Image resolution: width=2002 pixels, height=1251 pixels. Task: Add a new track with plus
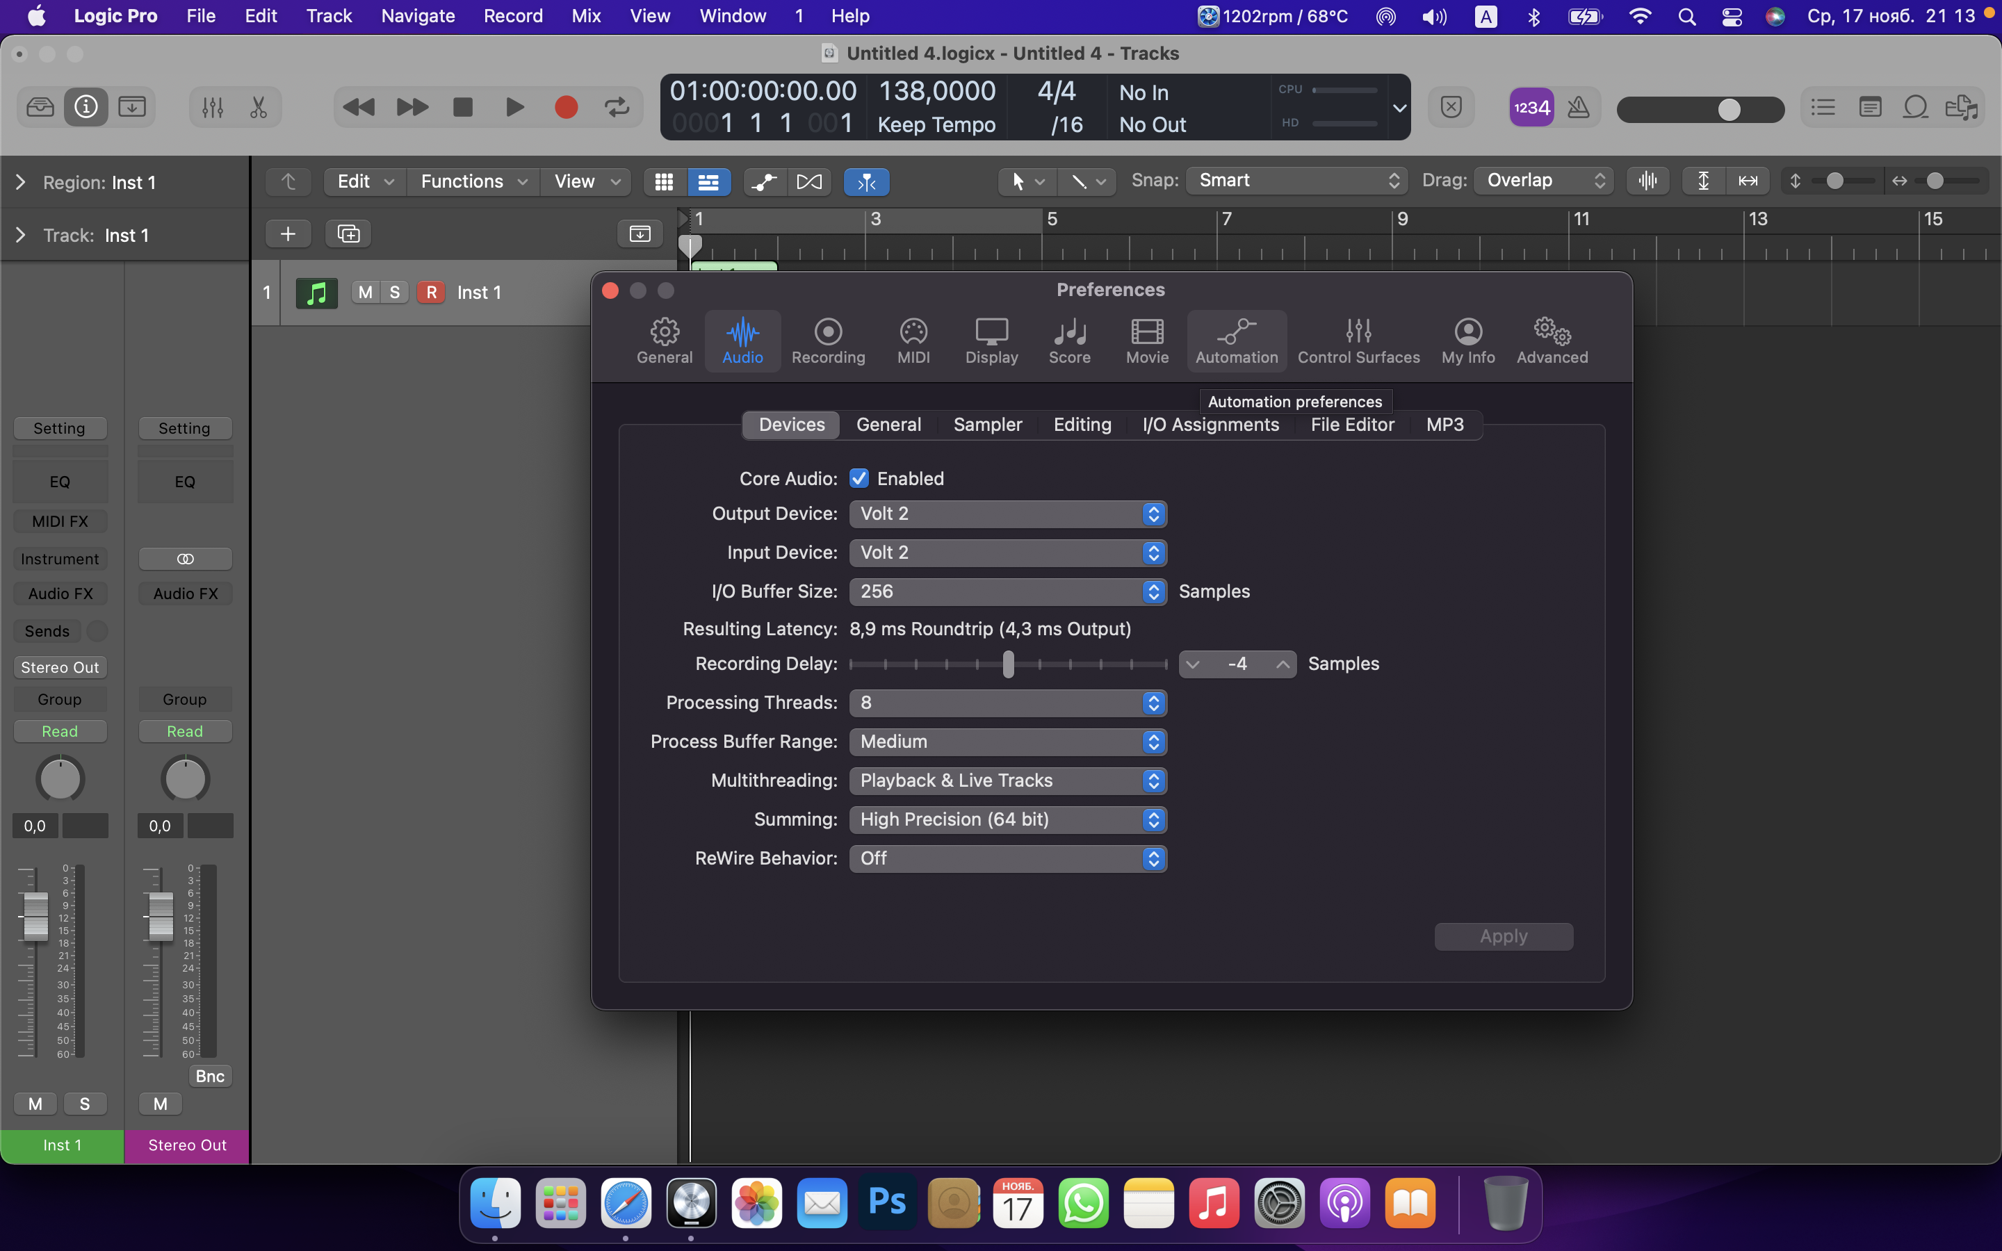click(288, 234)
